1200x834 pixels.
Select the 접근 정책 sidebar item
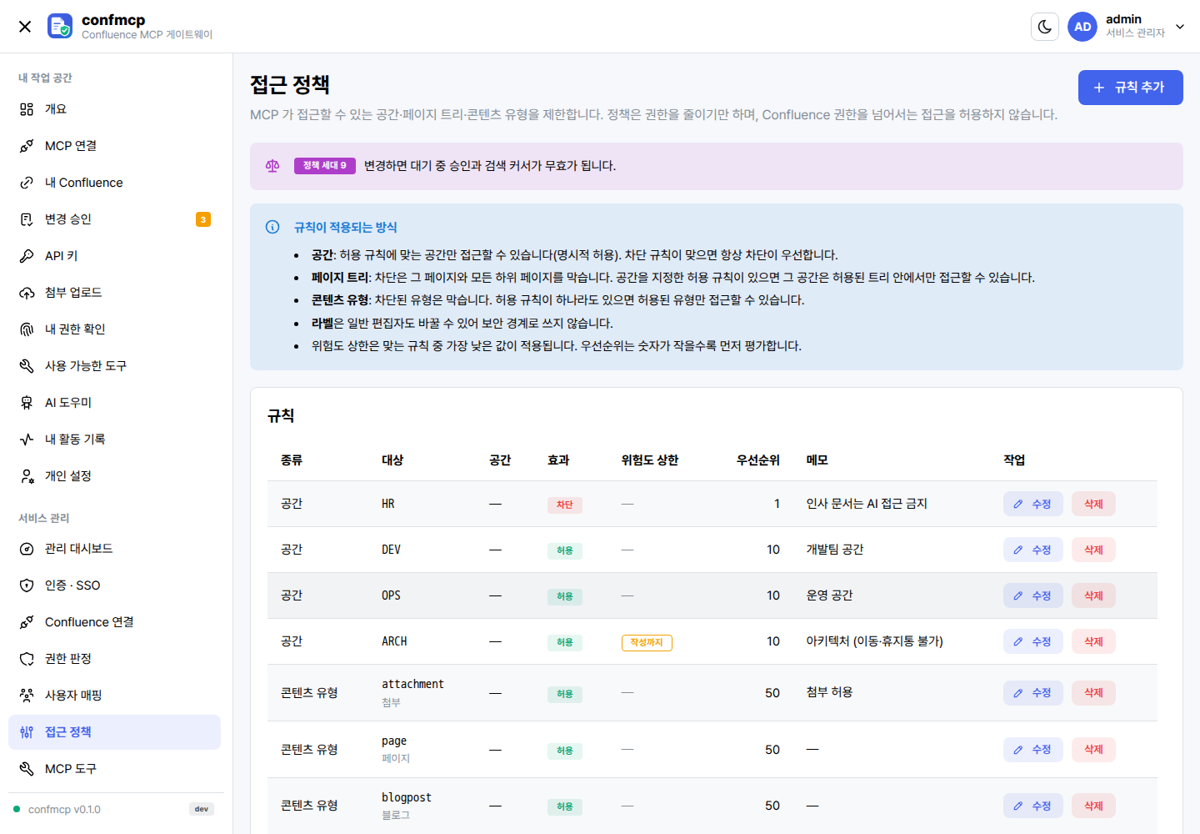115,732
